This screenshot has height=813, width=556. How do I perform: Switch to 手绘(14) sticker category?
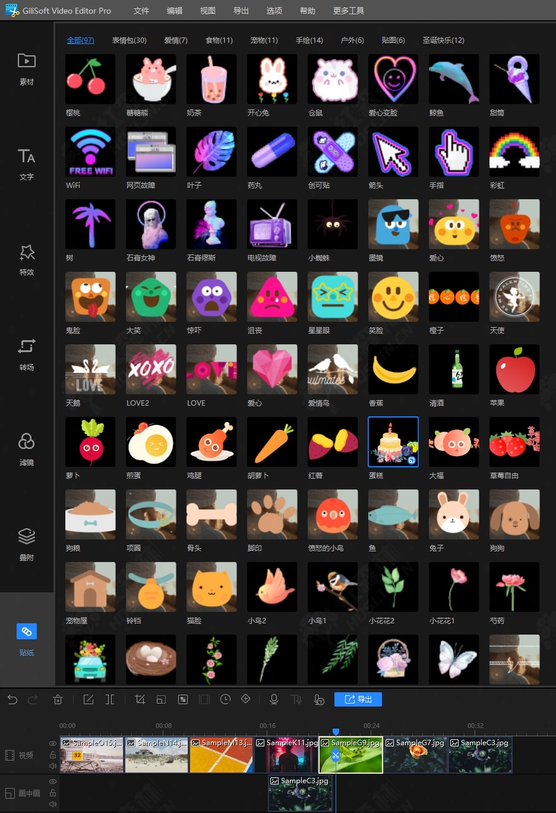coord(309,40)
